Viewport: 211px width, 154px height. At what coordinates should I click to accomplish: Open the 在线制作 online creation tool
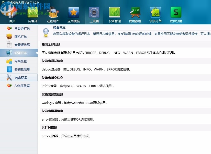click(53, 11)
